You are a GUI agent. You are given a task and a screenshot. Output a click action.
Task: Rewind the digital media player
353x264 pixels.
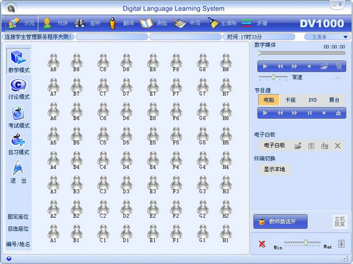280,67
